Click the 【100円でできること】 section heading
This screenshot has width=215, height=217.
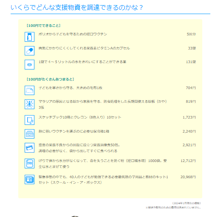pyautogui.click(x=43, y=26)
